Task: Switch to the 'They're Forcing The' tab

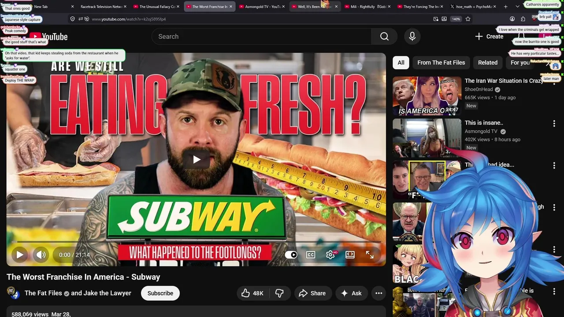Action: coord(420,7)
